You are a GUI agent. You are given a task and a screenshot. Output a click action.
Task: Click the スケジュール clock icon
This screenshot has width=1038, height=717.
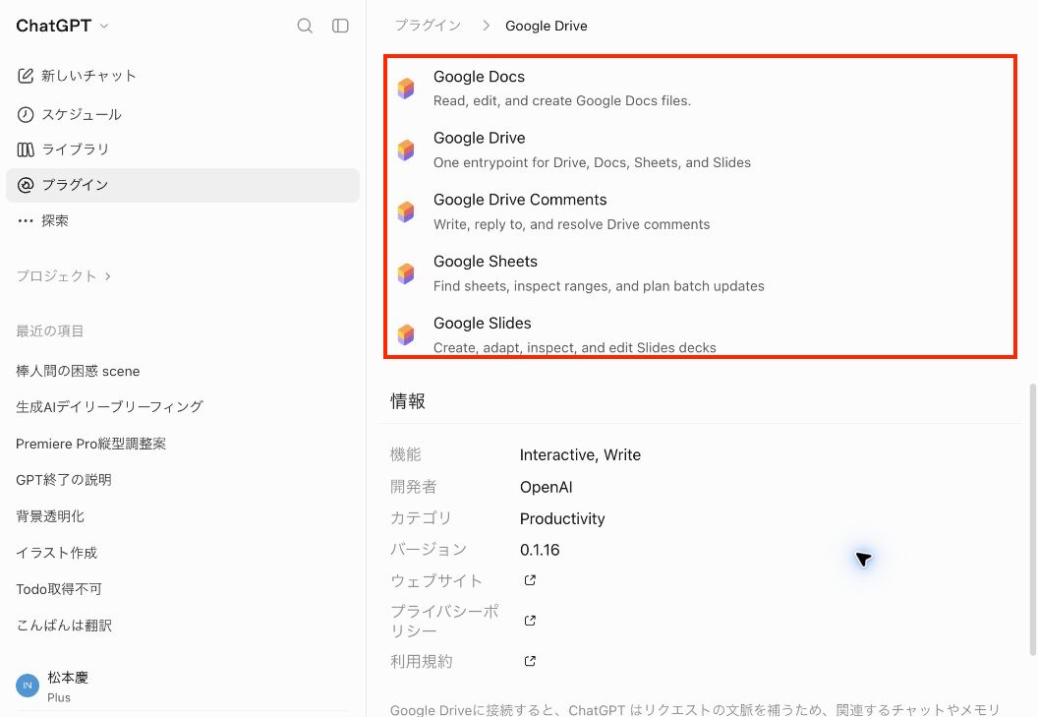pyautogui.click(x=26, y=115)
